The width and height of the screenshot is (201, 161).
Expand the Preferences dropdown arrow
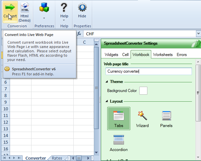[44, 18]
